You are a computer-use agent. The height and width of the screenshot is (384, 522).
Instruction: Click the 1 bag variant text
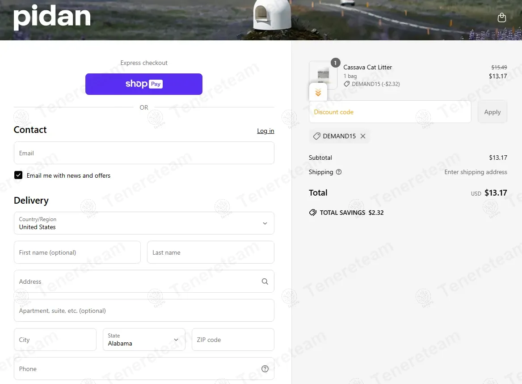pyautogui.click(x=350, y=76)
